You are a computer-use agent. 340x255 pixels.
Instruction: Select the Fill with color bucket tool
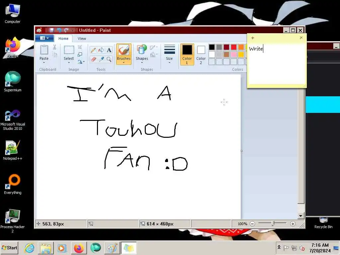[101, 50]
